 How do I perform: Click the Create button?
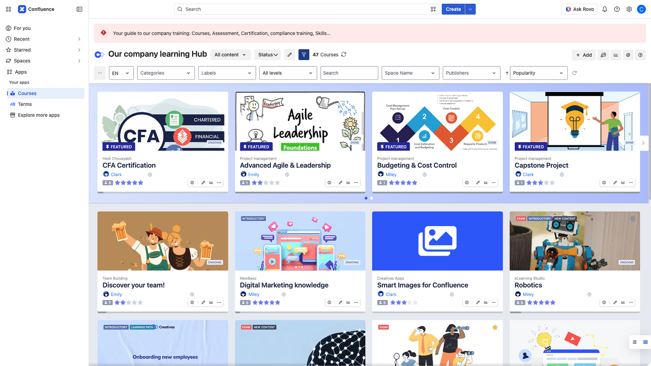453,9
